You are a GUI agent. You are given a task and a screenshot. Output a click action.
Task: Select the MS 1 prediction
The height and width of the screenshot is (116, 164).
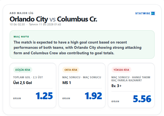click(x=67, y=83)
